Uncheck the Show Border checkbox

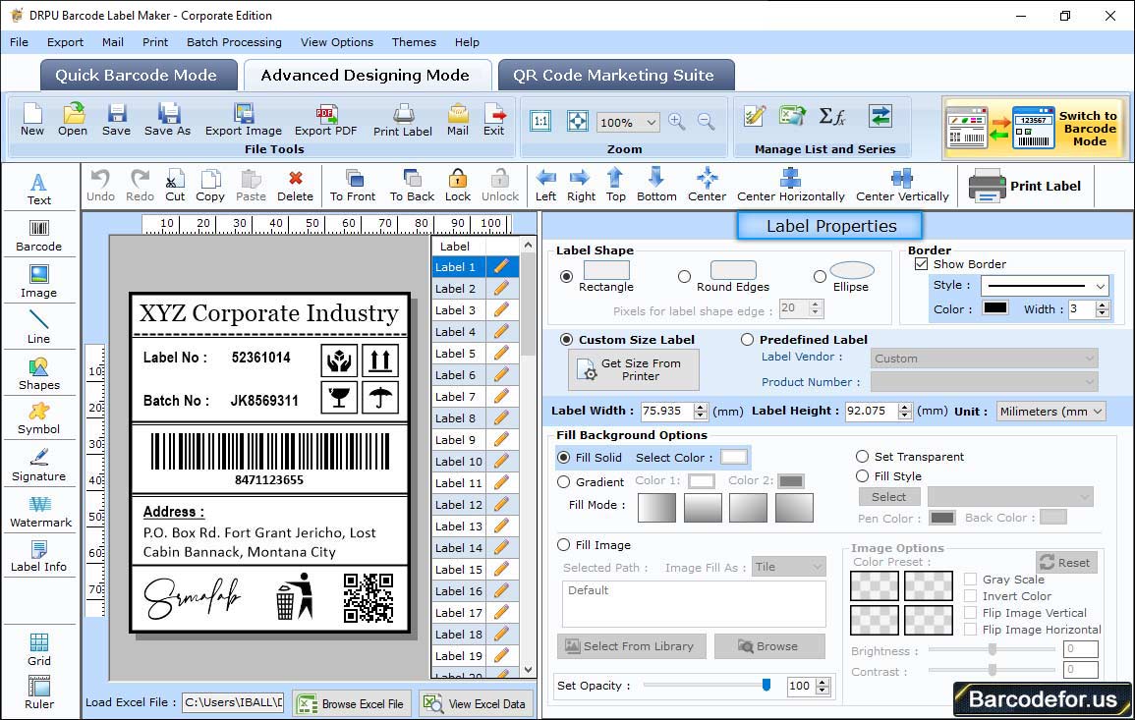coord(922,264)
